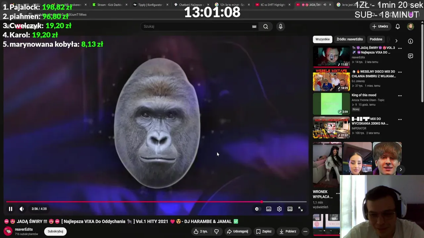Select the Źródło: reaverEdits filter chip
424x238 pixels.
tap(349, 39)
